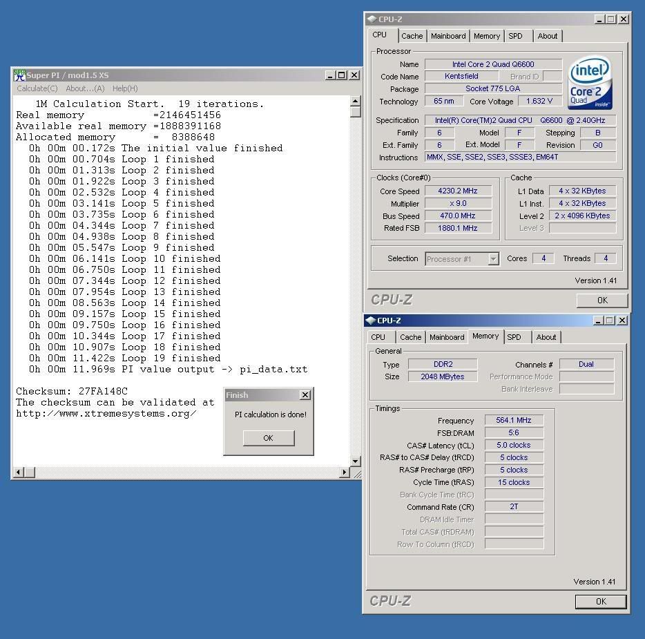
Task: Minimize the top CPU-Z window
Action: point(599,19)
